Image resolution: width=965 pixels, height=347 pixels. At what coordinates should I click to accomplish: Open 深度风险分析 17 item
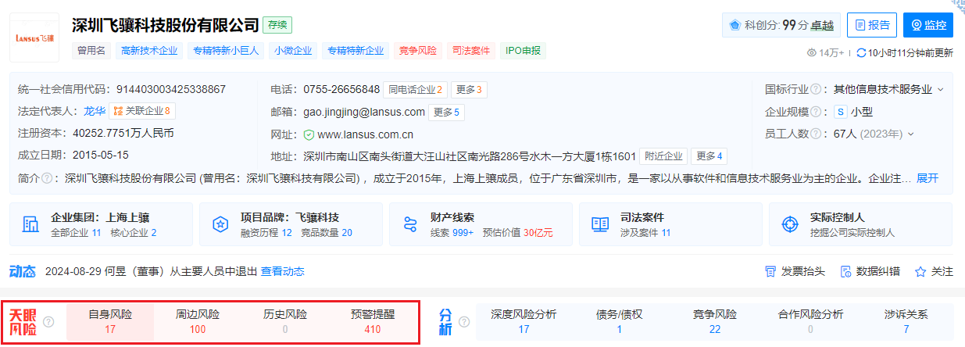pyautogui.click(x=524, y=321)
